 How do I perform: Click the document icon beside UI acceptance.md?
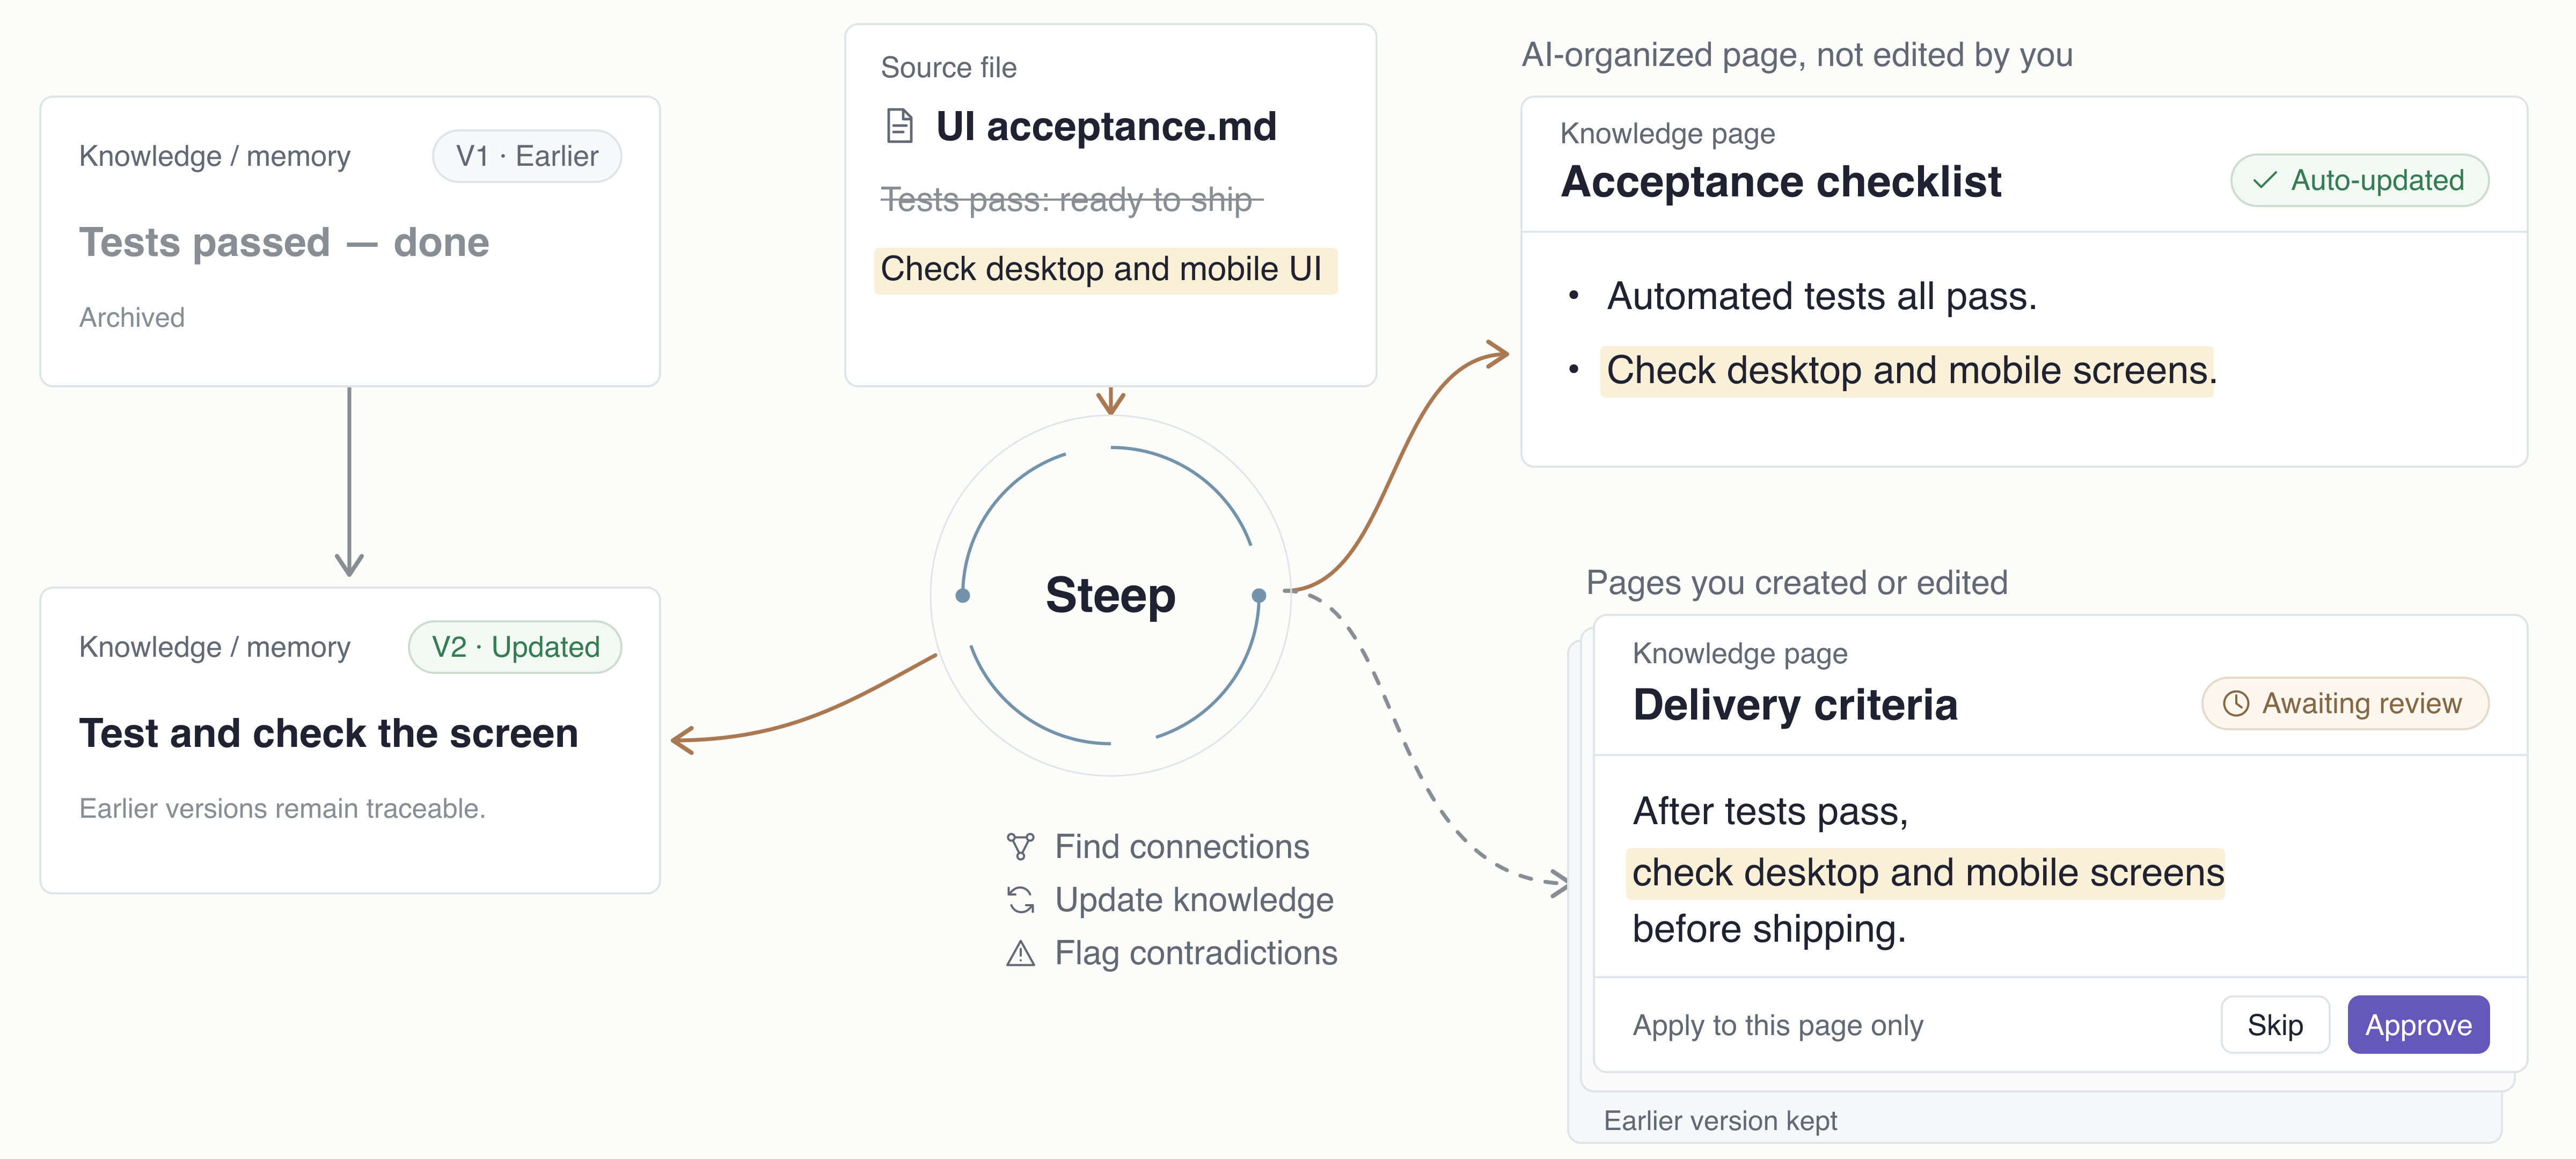900,127
